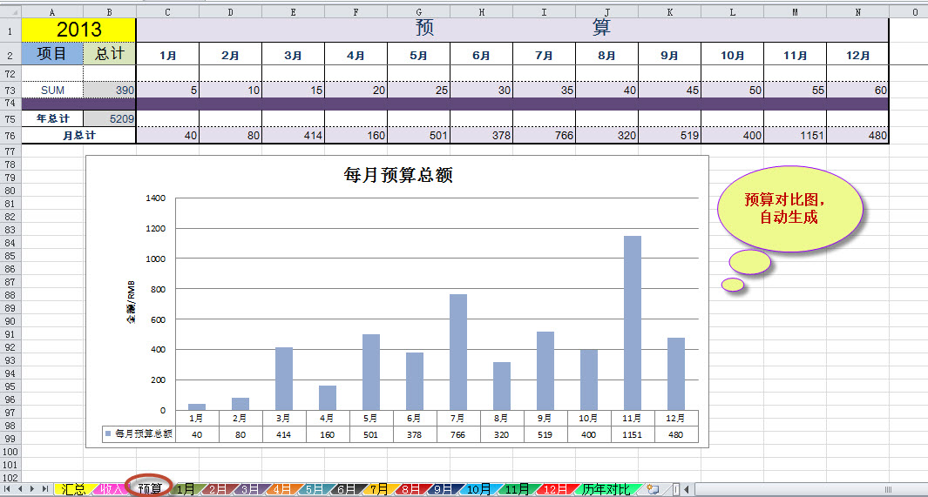
Task: Click the 12月 column header cell
Action: pyautogui.click(x=857, y=55)
